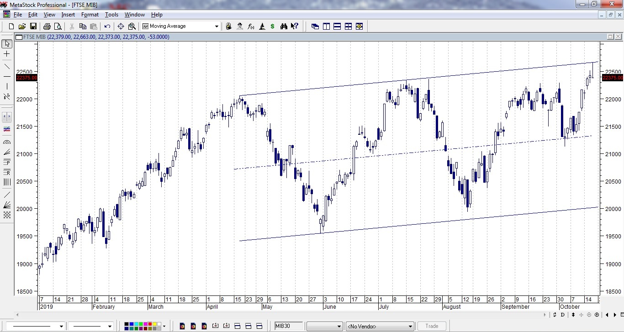Screen dimensions: 624x332
Task: Save the chart with the floppy disk icon
Action: 33,26
